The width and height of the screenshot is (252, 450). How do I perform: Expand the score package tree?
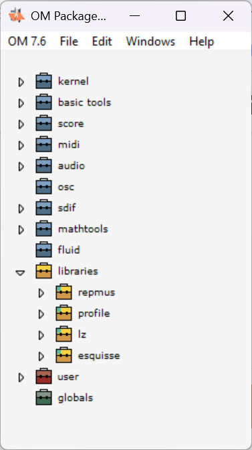pyautogui.click(x=21, y=125)
